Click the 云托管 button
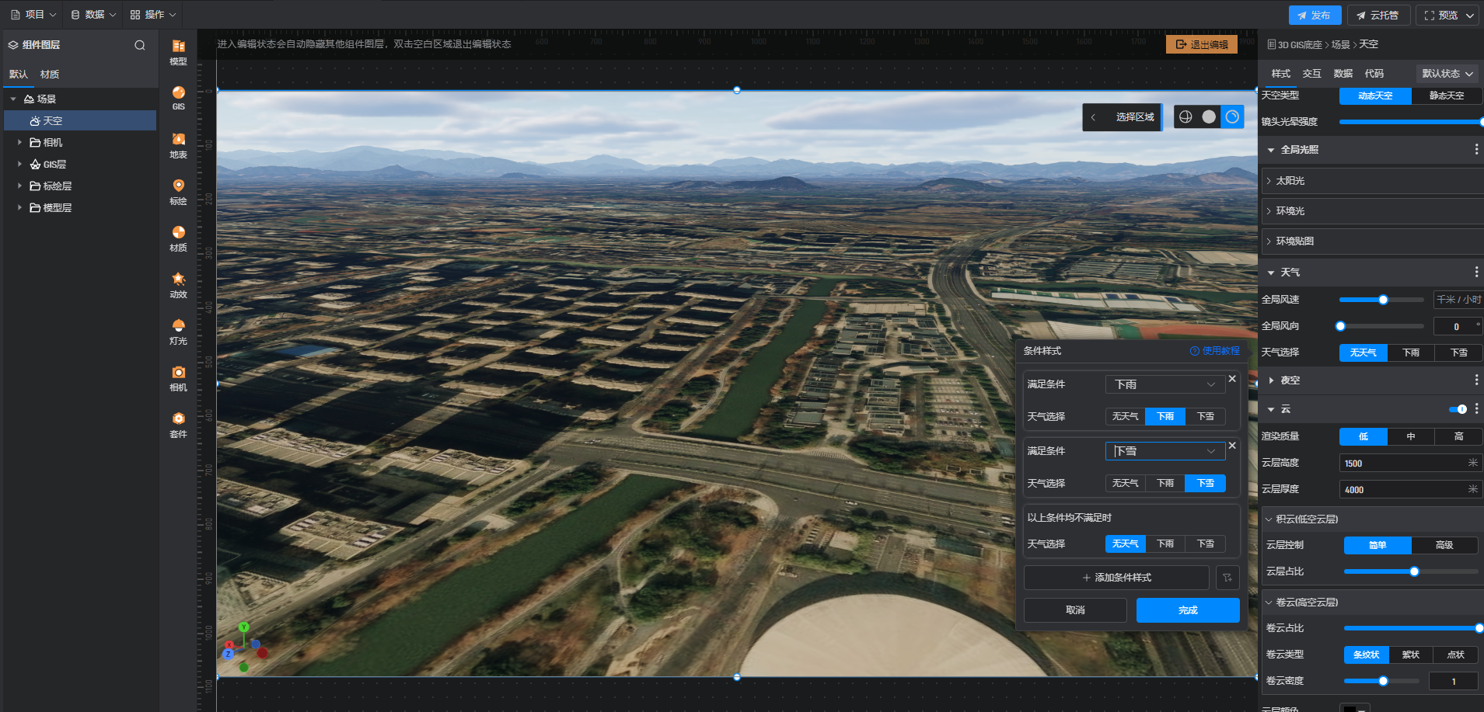This screenshot has height=712, width=1484. click(x=1378, y=16)
